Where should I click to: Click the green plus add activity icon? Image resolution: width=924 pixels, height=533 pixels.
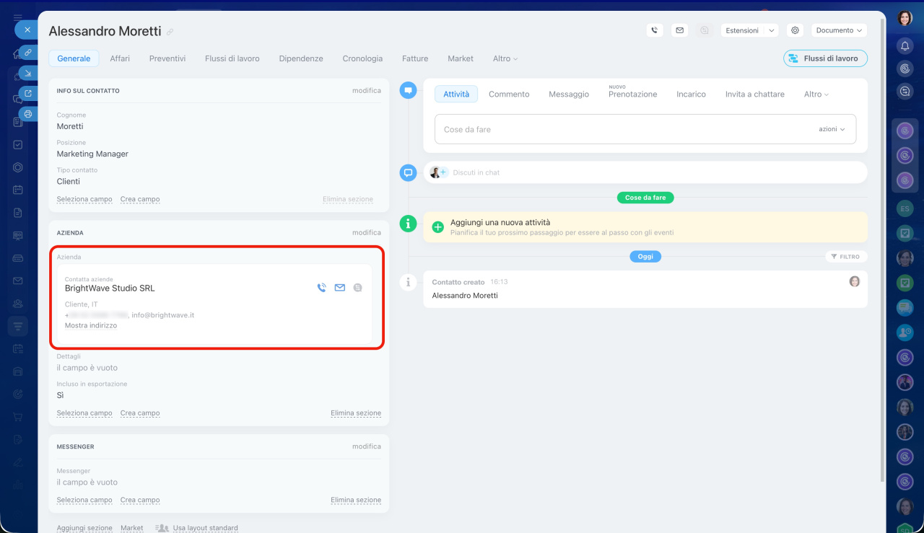(437, 227)
